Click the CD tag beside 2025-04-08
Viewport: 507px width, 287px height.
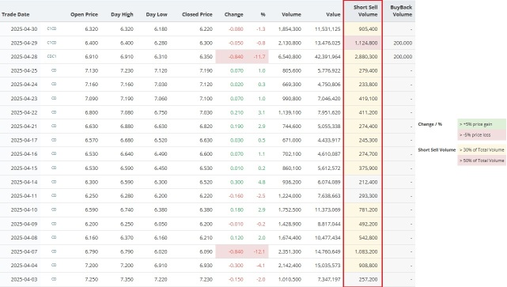[x=54, y=237]
